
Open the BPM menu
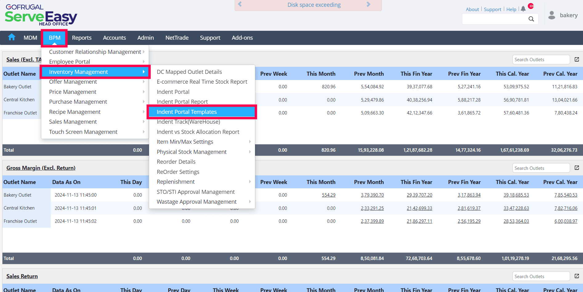click(x=55, y=38)
